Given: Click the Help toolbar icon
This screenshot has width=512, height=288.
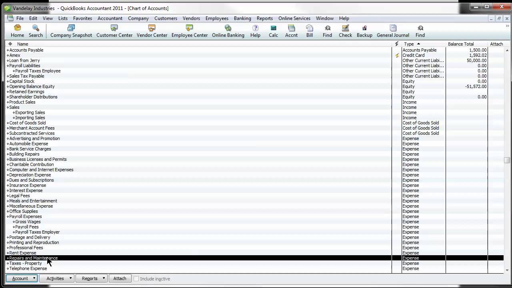Looking at the screenshot, I should pyautogui.click(x=255, y=31).
